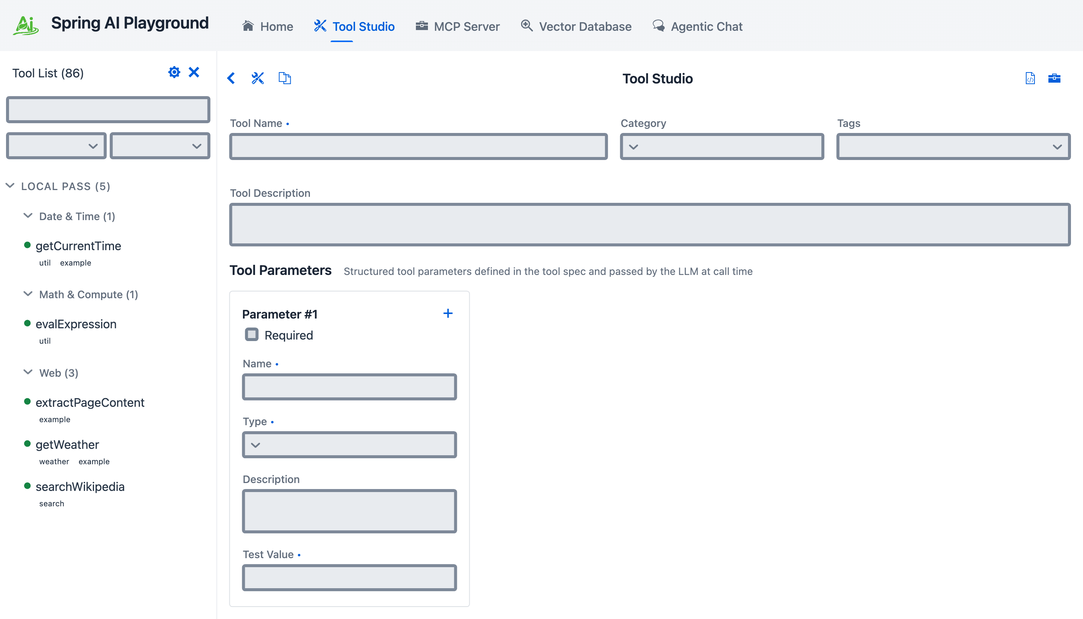Open the right filter dropdown in Tool List

[x=160, y=146]
